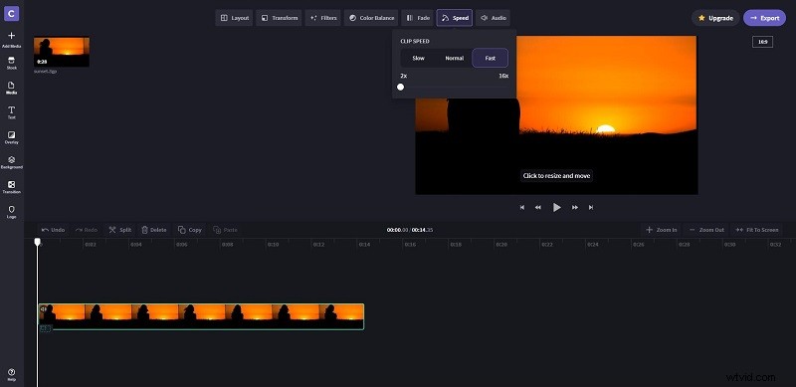Click Redo in the timeline toolbar
The image size is (796, 387).
(x=87, y=230)
